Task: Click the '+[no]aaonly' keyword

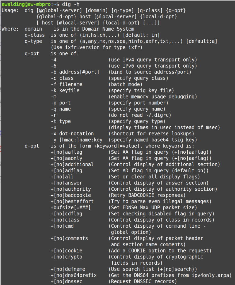Action: tap(66, 158)
